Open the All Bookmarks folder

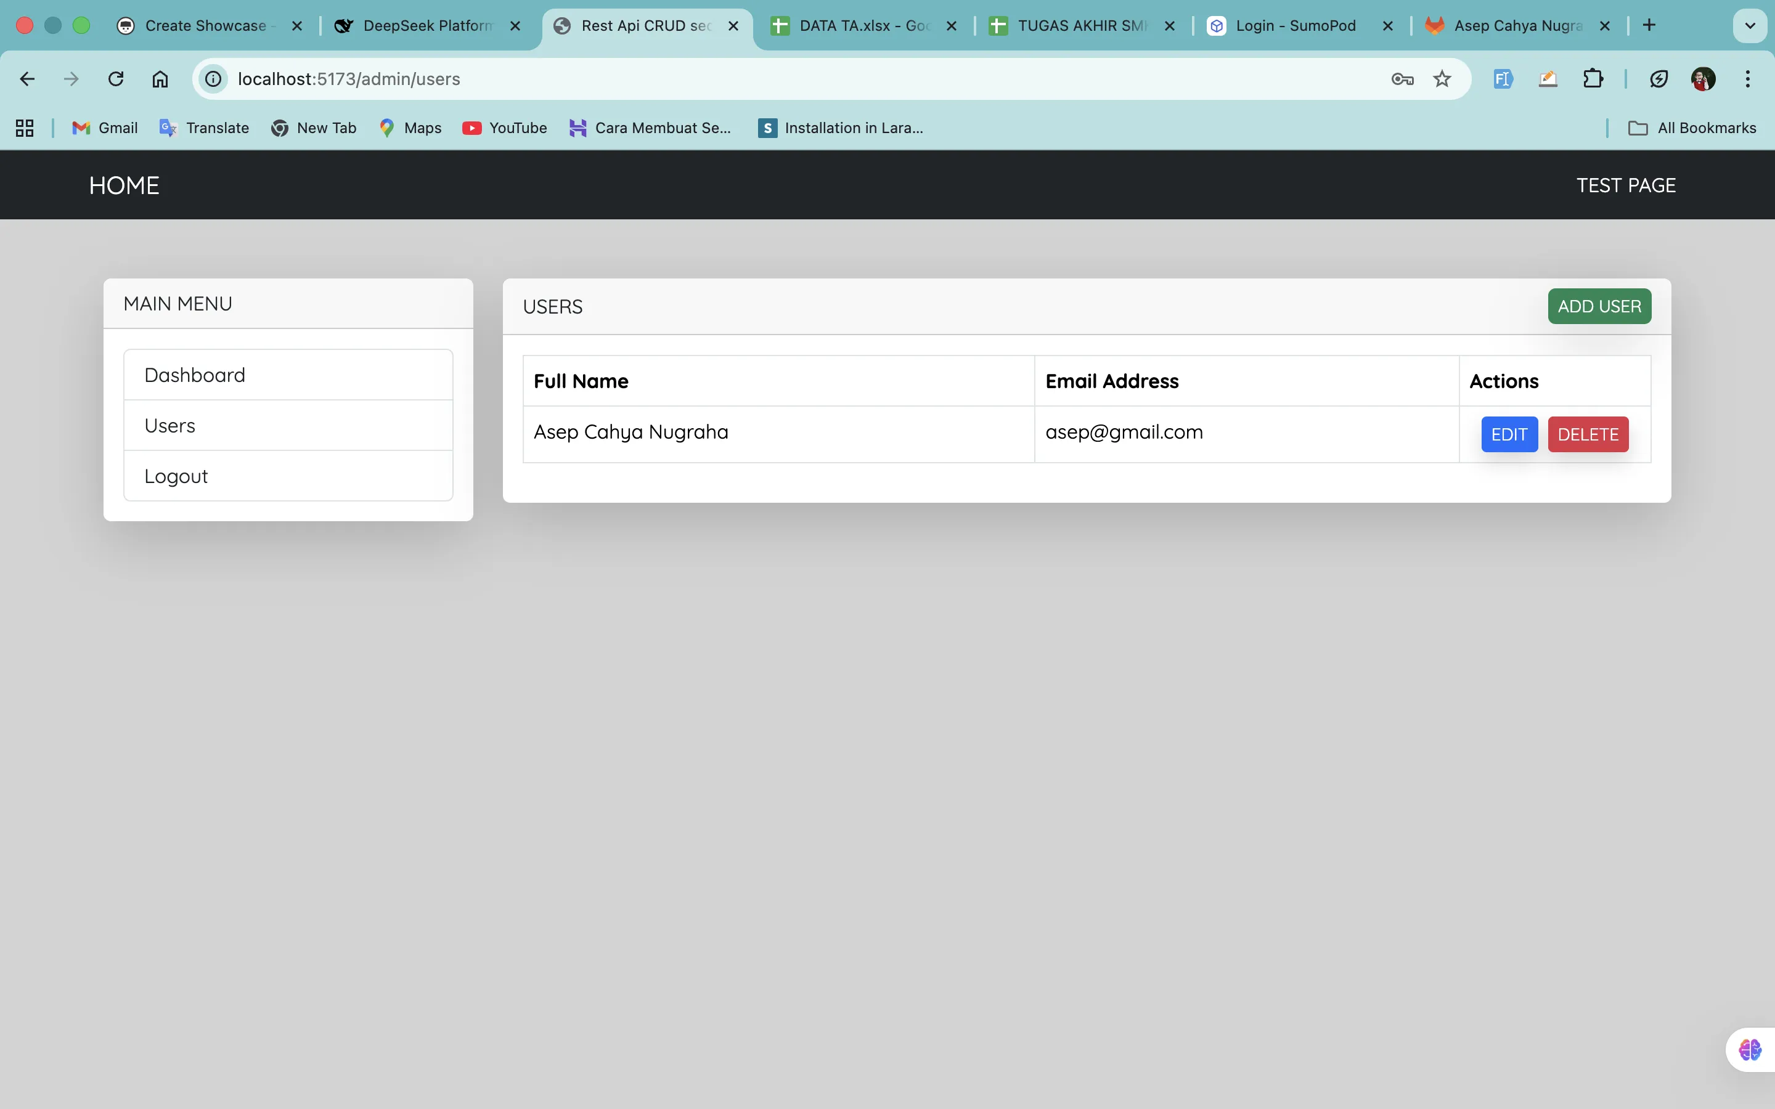pos(1692,128)
